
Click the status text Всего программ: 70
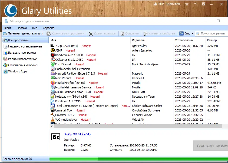click(x=17, y=159)
